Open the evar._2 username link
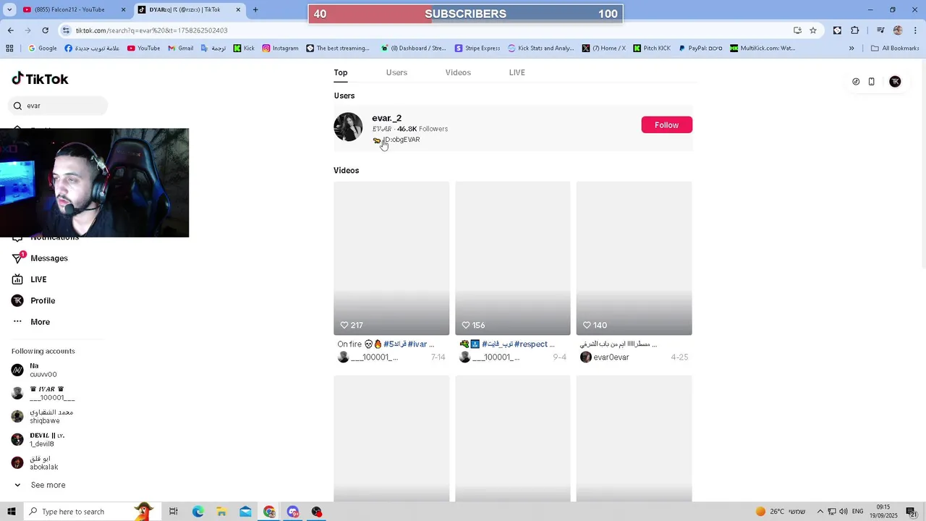The height and width of the screenshot is (521, 926). (x=386, y=118)
